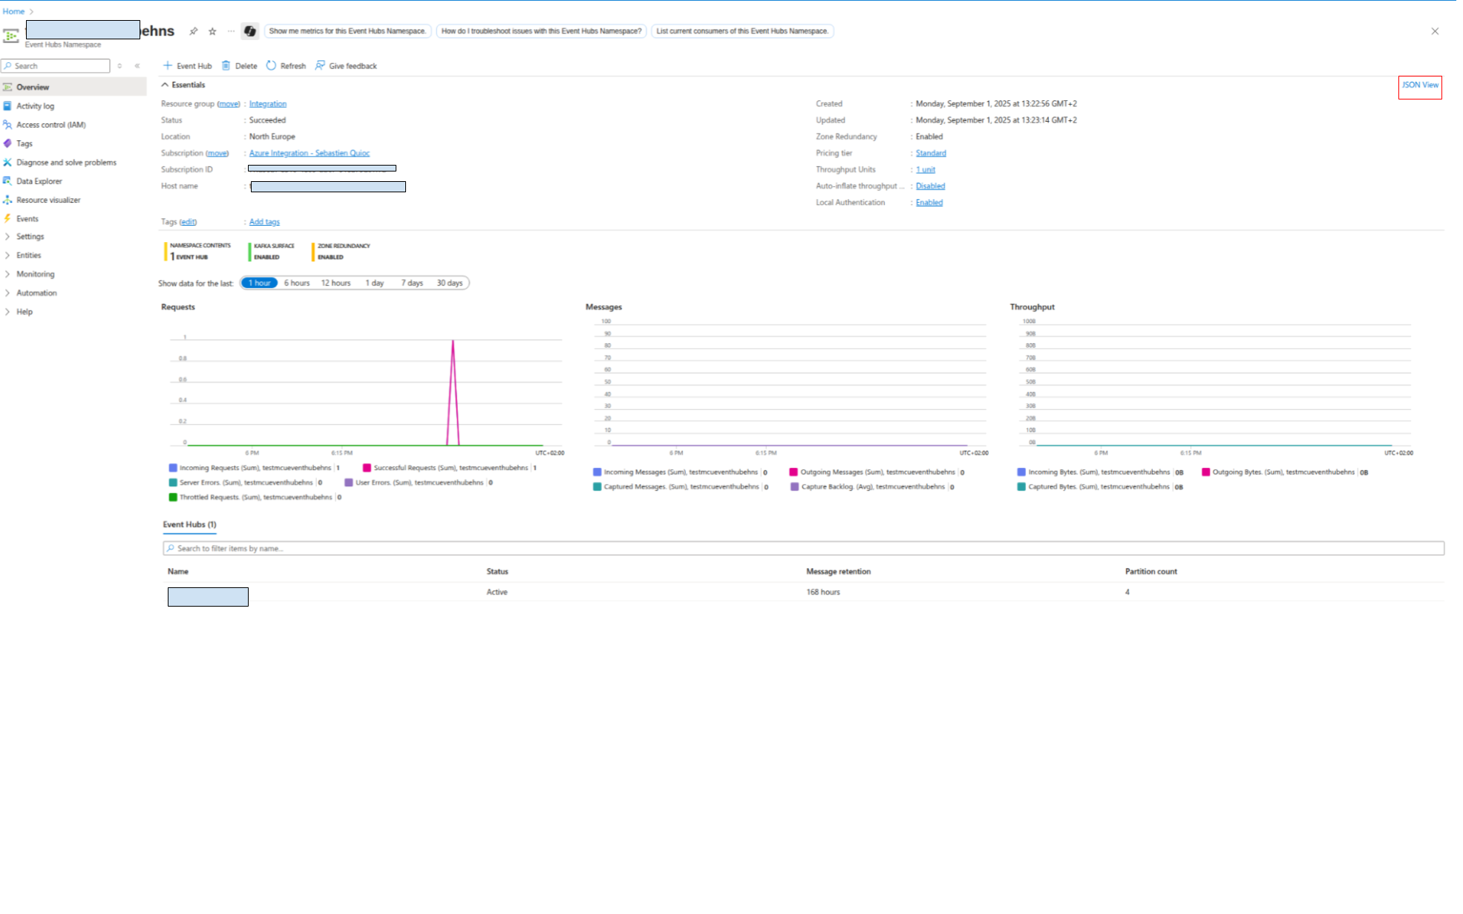Click the Resource visualizer icon
Viewport: 1463px width, 914px height.
pos(7,200)
